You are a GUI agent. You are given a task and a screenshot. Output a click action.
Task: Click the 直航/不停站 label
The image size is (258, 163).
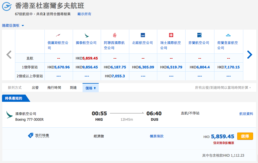click(x=190, y=113)
